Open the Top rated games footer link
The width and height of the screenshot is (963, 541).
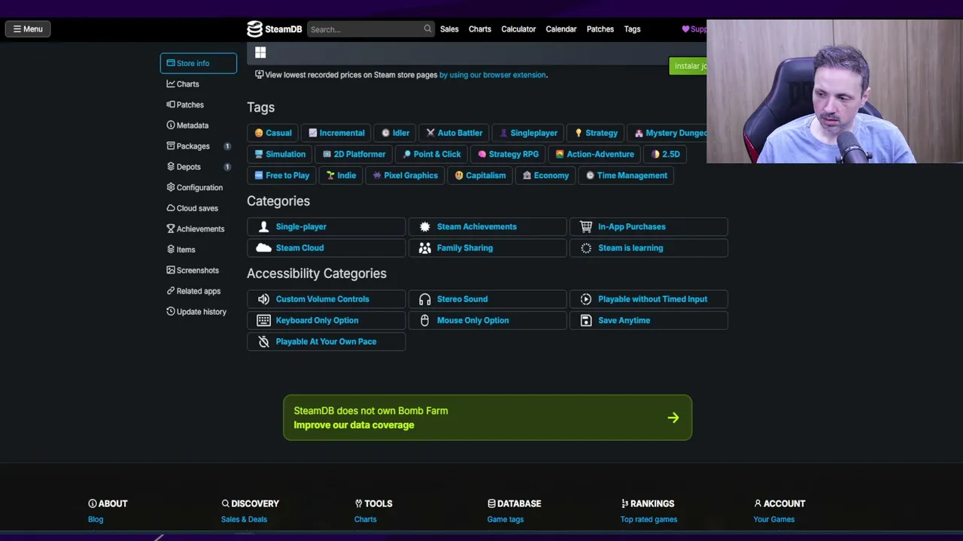(x=649, y=519)
